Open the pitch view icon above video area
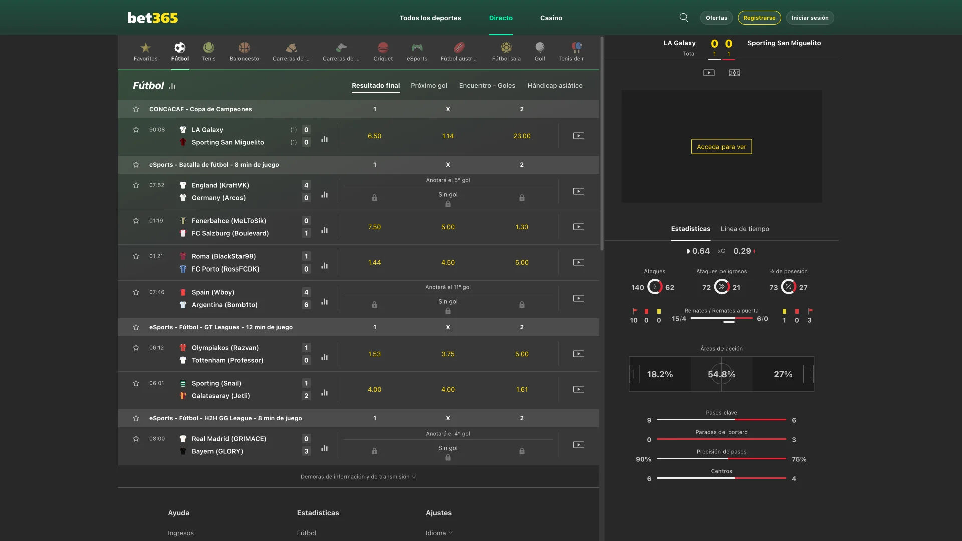 [x=734, y=72]
